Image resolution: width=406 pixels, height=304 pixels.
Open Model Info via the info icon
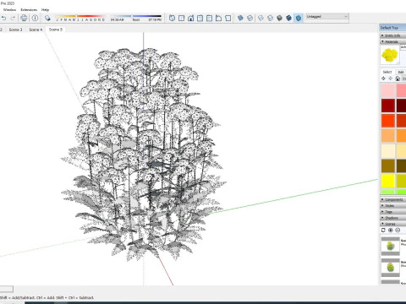coord(35,19)
